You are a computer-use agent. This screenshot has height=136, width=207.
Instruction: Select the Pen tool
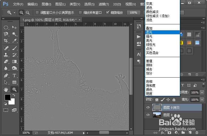[x=6, y=76]
